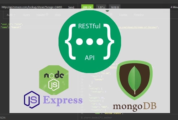
Task: Click the 1618 B response size tag
Action: (x=115, y=7)
